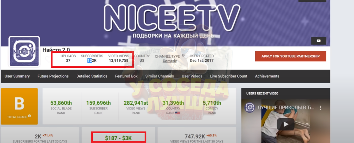Screen dimensions: 354x143
Task: Switch to the Future Projections tab
Action: 53,76
